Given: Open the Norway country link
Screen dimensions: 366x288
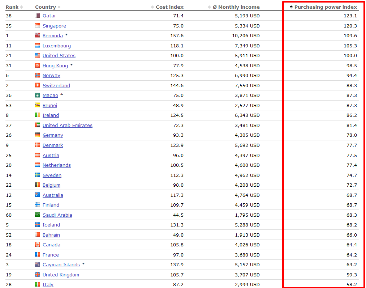Looking at the screenshot, I should 51,75.
